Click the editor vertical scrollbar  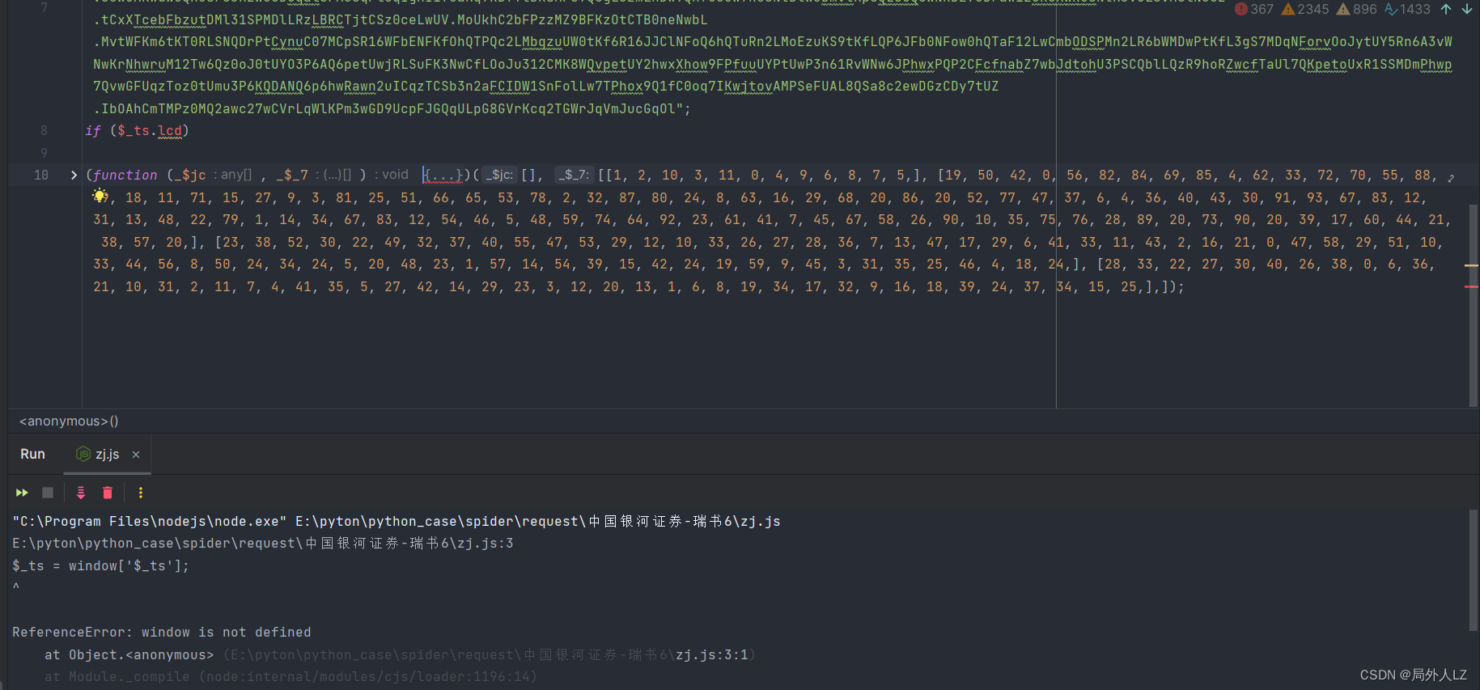[x=1474, y=306]
